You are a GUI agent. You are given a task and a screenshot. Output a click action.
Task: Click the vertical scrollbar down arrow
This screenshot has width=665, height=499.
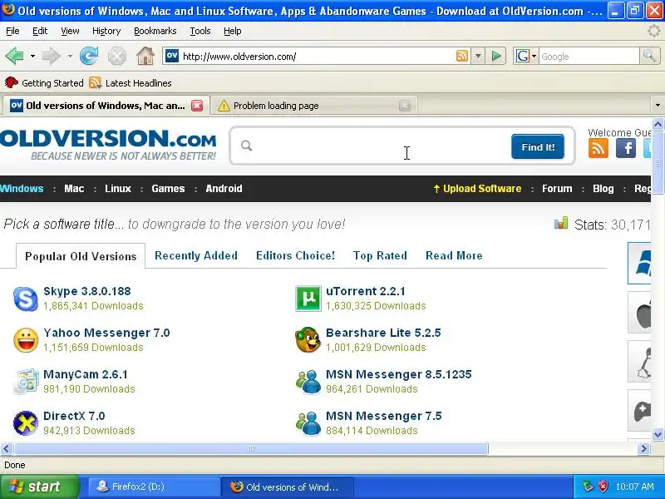658,434
